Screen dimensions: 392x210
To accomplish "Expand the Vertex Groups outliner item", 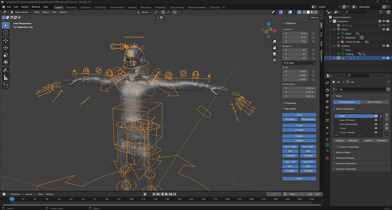I will 338,42.
